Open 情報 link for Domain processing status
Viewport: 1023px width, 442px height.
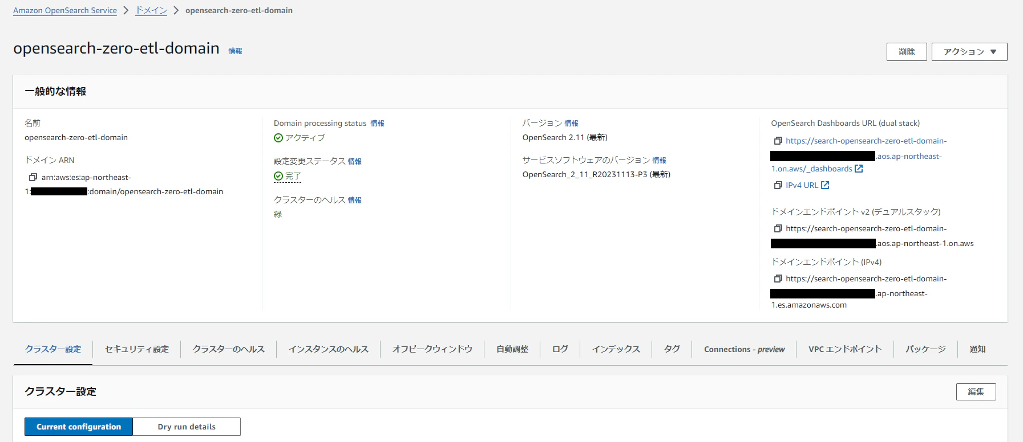tap(377, 123)
